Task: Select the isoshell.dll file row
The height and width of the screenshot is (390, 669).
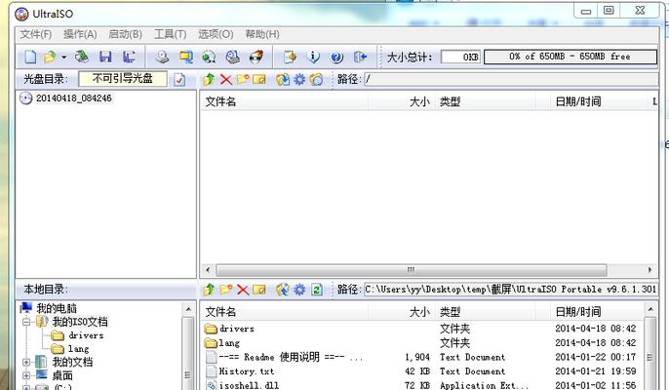Action: (422, 385)
